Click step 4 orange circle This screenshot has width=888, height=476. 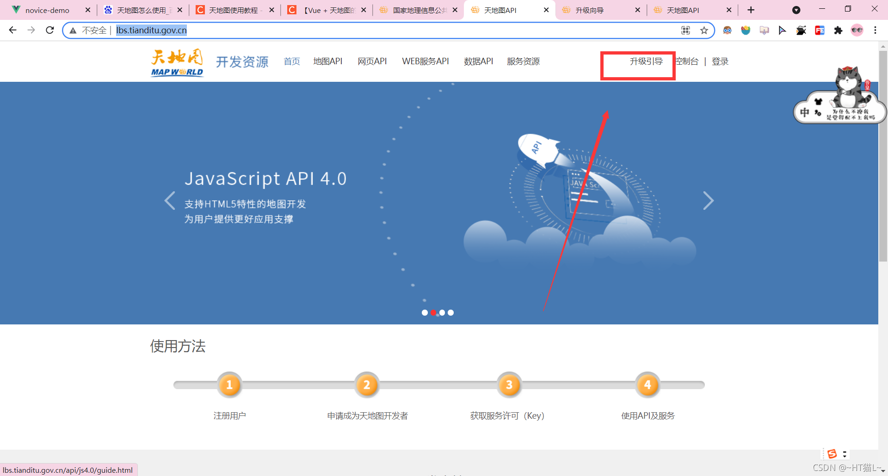pyautogui.click(x=647, y=384)
